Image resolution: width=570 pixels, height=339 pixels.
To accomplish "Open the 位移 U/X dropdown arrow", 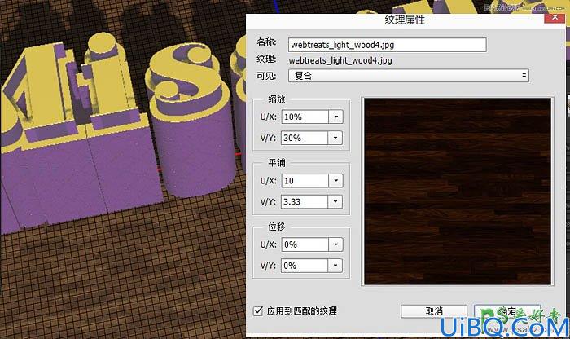I will [x=335, y=244].
